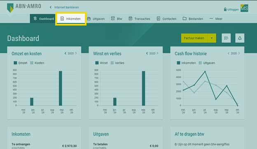Switch to the Transacties tab

pyautogui.click(x=139, y=19)
